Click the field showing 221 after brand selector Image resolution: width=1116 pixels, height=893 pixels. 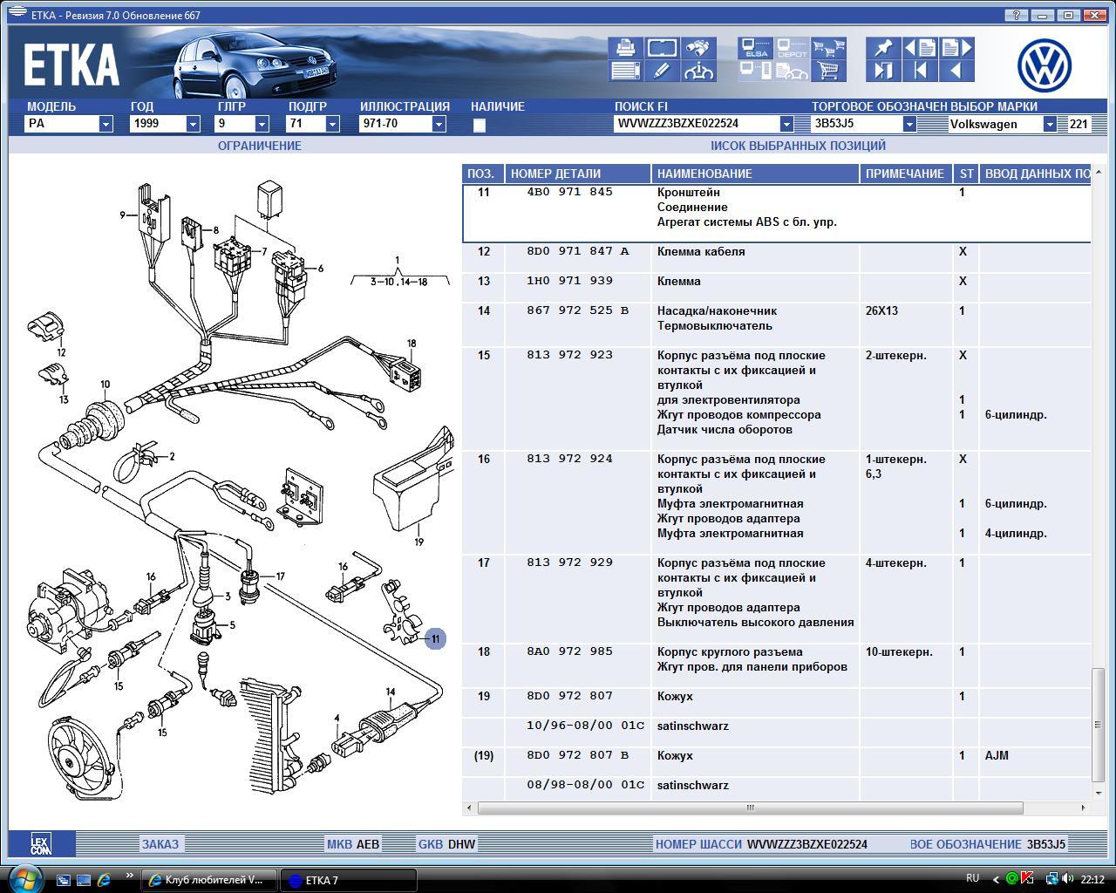click(x=1079, y=124)
